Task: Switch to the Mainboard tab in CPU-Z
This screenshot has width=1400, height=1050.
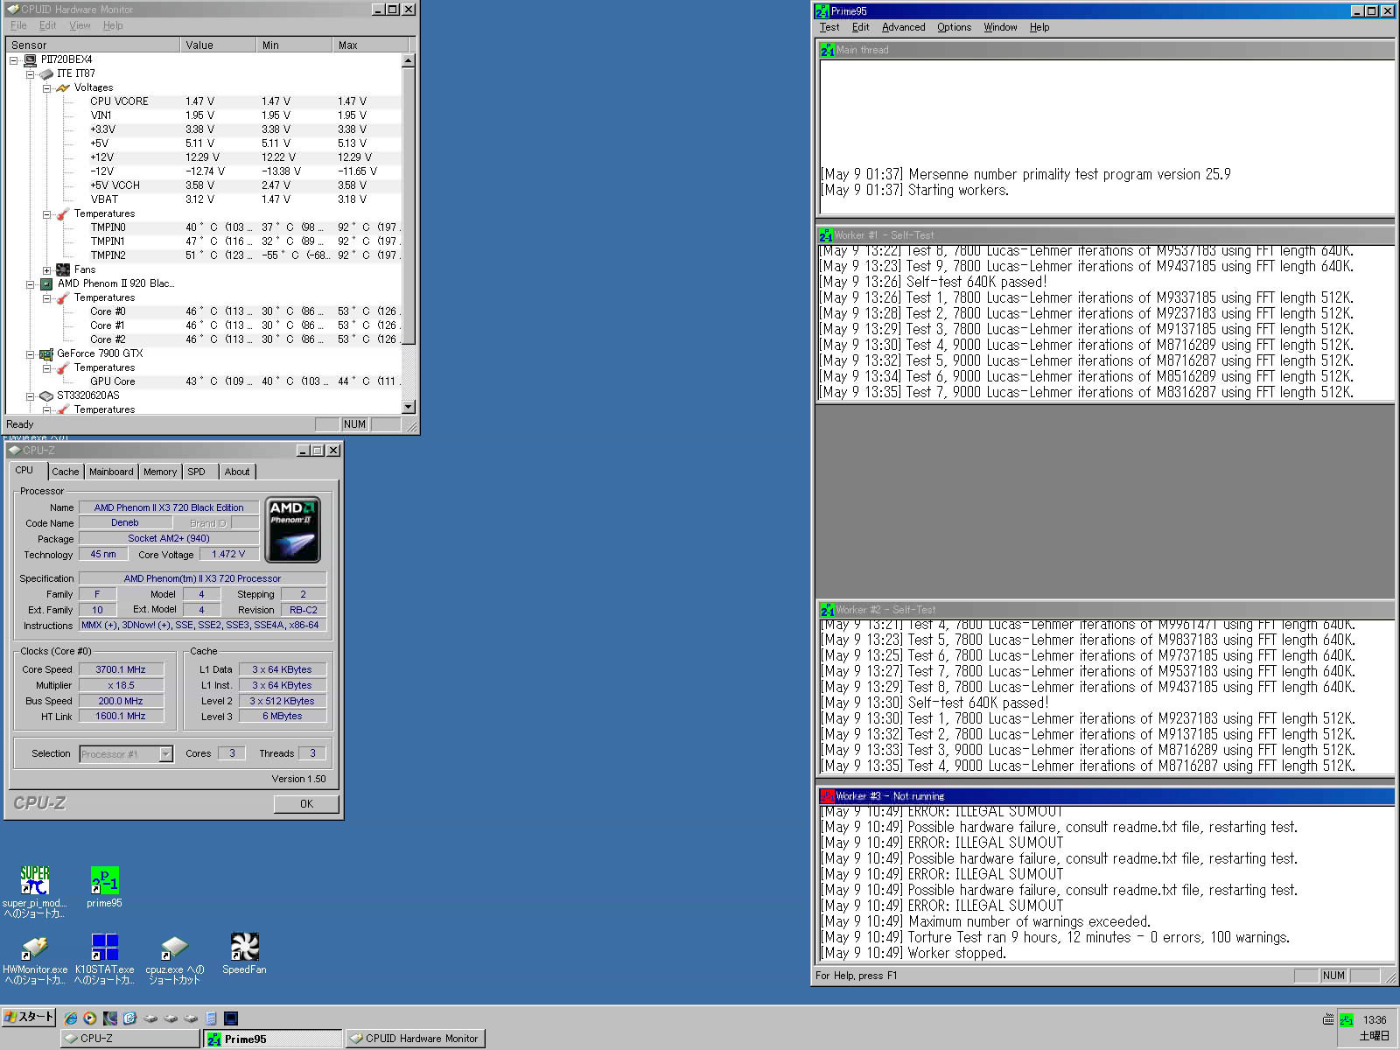Action: click(x=111, y=472)
